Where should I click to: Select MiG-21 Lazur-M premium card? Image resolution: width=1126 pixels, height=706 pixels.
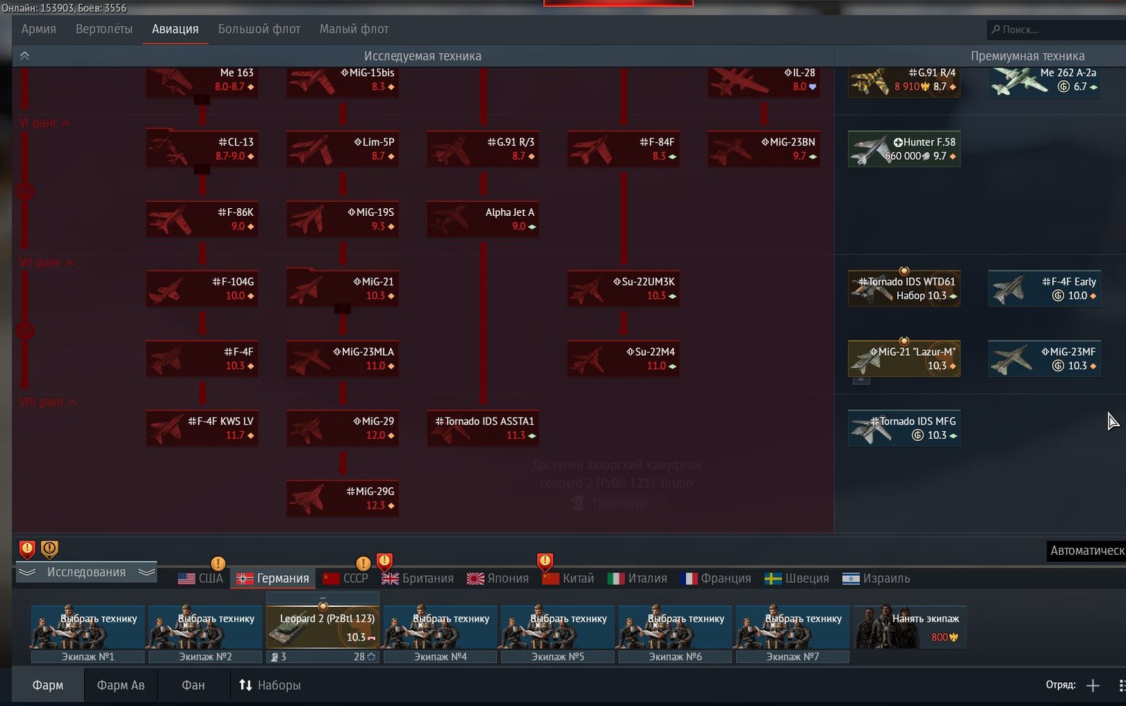pyautogui.click(x=904, y=359)
